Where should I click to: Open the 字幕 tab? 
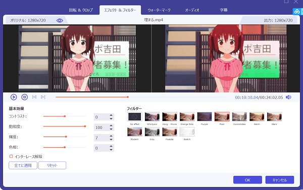224,10
